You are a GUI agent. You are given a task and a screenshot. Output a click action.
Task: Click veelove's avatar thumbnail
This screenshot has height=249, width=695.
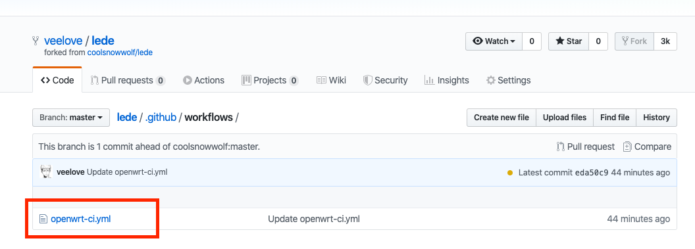(x=45, y=172)
